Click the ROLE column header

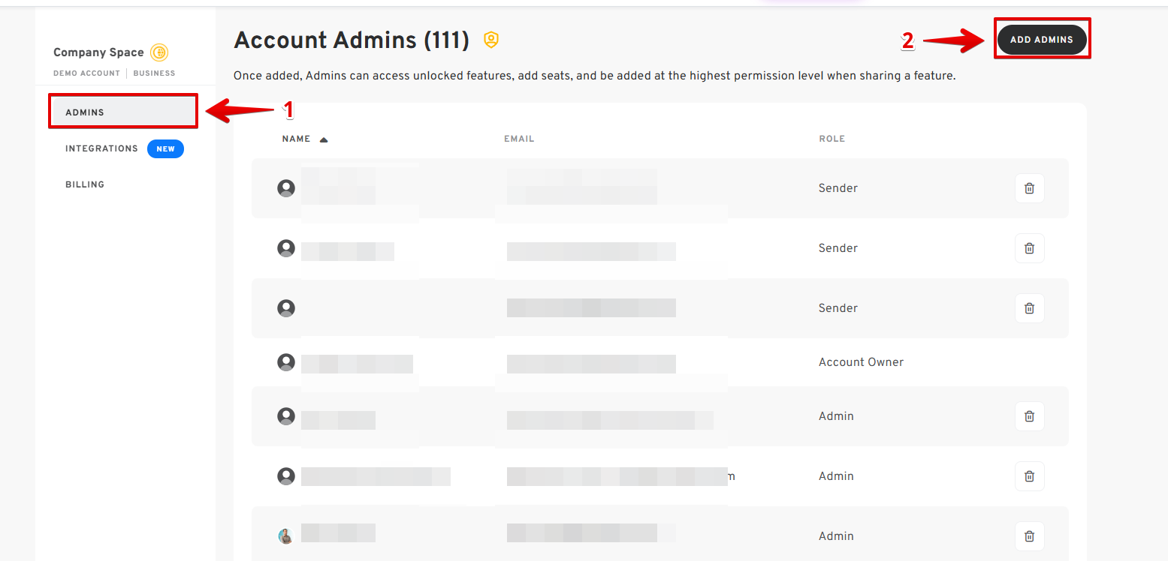[831, 139]
